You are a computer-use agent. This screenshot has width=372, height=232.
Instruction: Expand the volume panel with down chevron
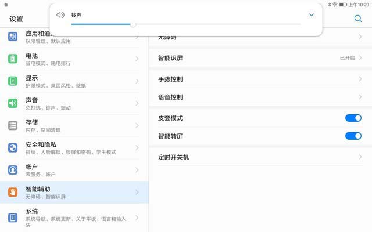point(312,15)
